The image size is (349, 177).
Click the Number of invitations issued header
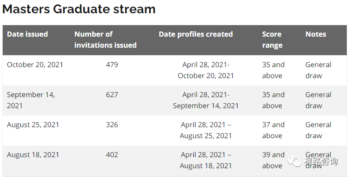[105, 40]
